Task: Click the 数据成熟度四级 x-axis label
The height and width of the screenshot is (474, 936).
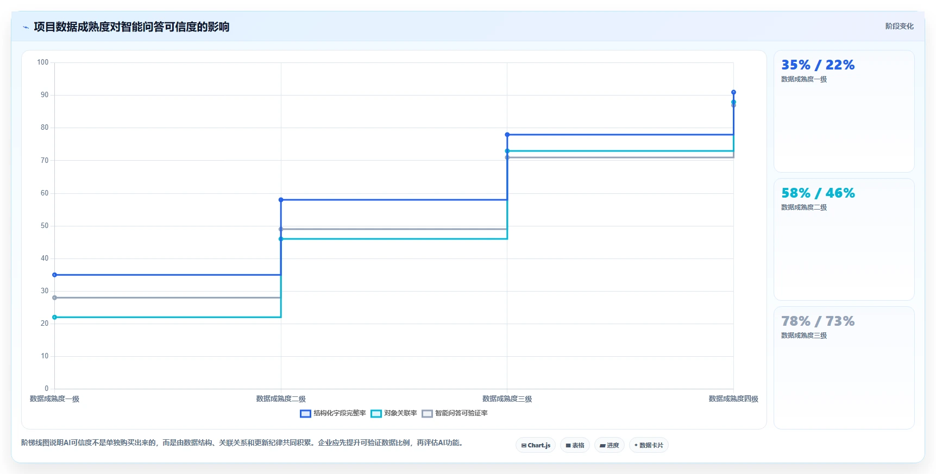Action: (733, 399)
